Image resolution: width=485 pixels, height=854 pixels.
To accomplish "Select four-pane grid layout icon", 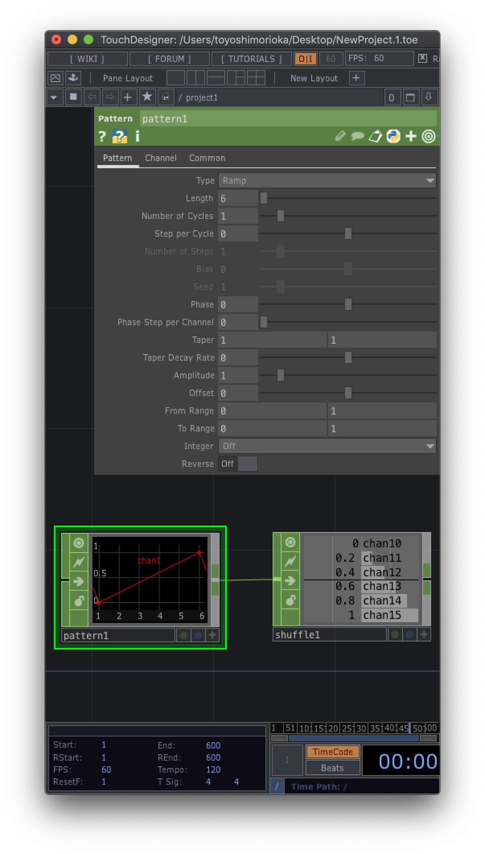I will point(256,78).
